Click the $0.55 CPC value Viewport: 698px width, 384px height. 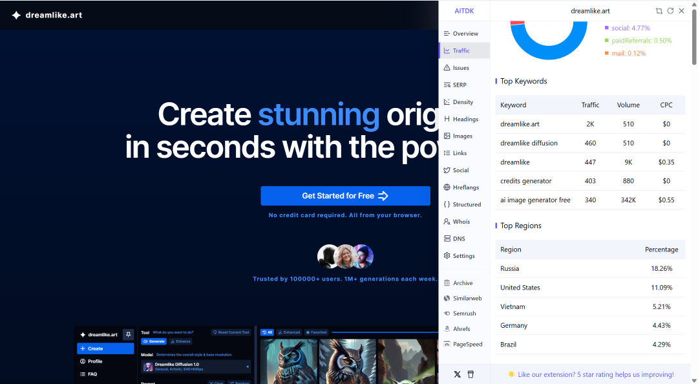tap(666, 200)
